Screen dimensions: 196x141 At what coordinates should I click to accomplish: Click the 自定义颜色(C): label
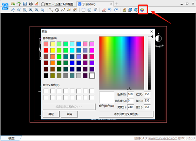pos(51,85)
